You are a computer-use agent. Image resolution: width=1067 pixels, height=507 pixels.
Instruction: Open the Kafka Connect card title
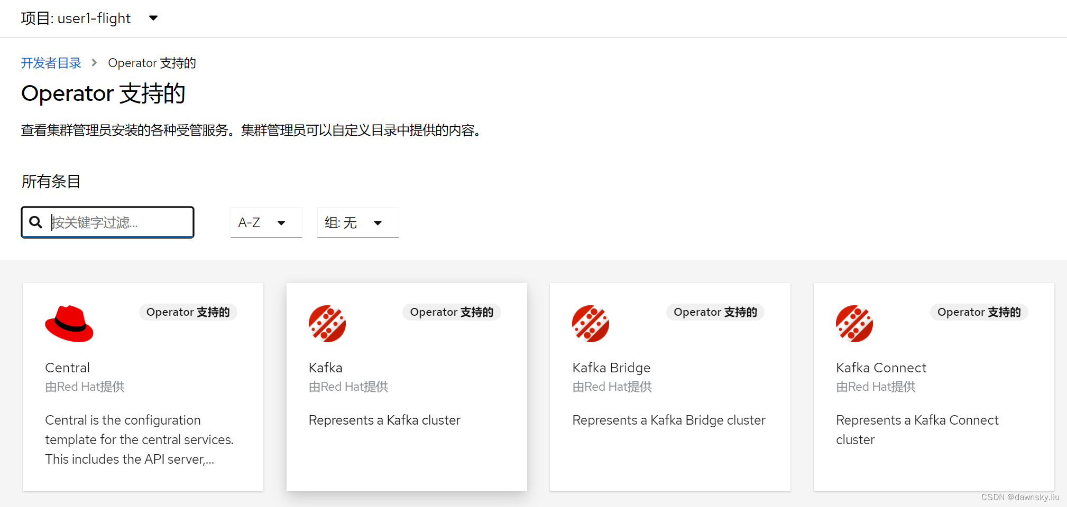click(881, 368)
